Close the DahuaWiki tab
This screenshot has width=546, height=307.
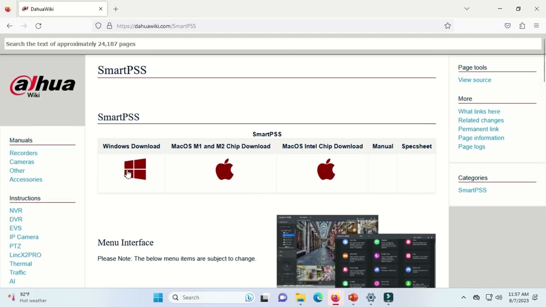(x=101, y=9)
